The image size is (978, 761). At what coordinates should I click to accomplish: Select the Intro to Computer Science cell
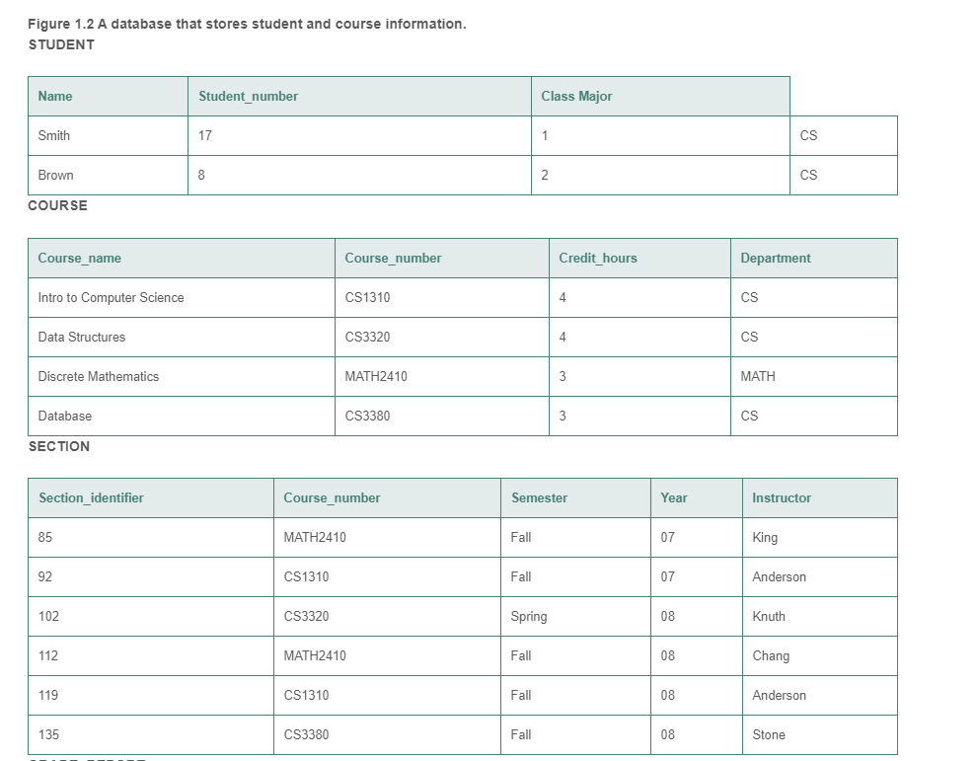pos(111,297)
